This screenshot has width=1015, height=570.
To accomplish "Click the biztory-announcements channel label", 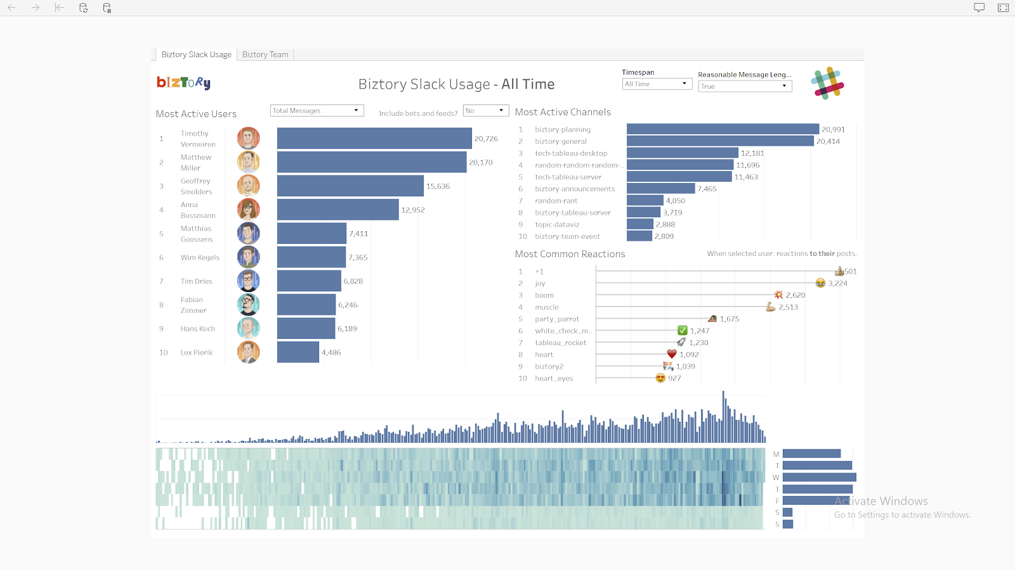I will click(575, 189).
